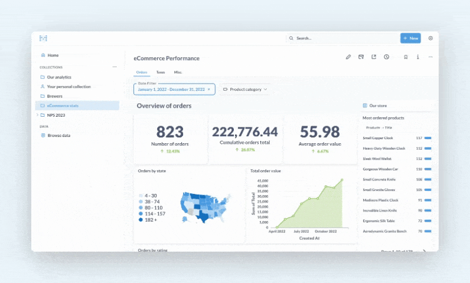This screenshot has height=283, width=470.
Task: Click the pencil edit dashboard icon
Action: coord(348,57)
